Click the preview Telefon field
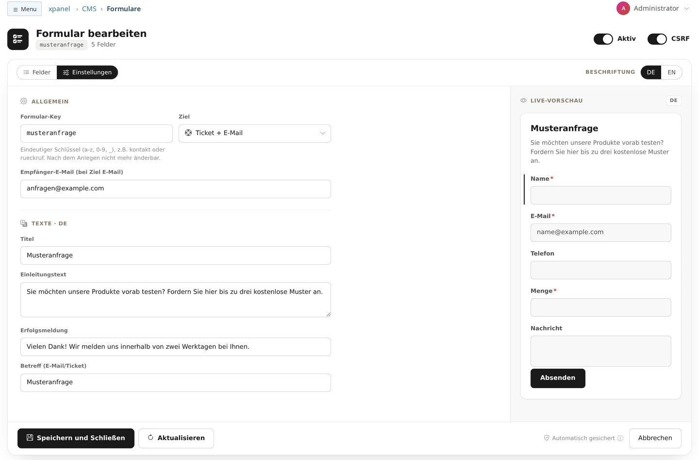 pyautogui.click(x=601, y=270)
